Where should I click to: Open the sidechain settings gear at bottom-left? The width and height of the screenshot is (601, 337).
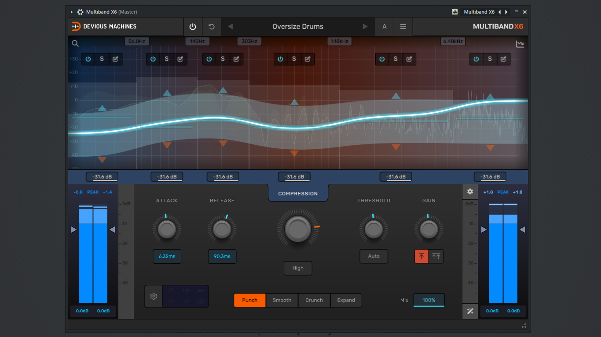point(154,296)
